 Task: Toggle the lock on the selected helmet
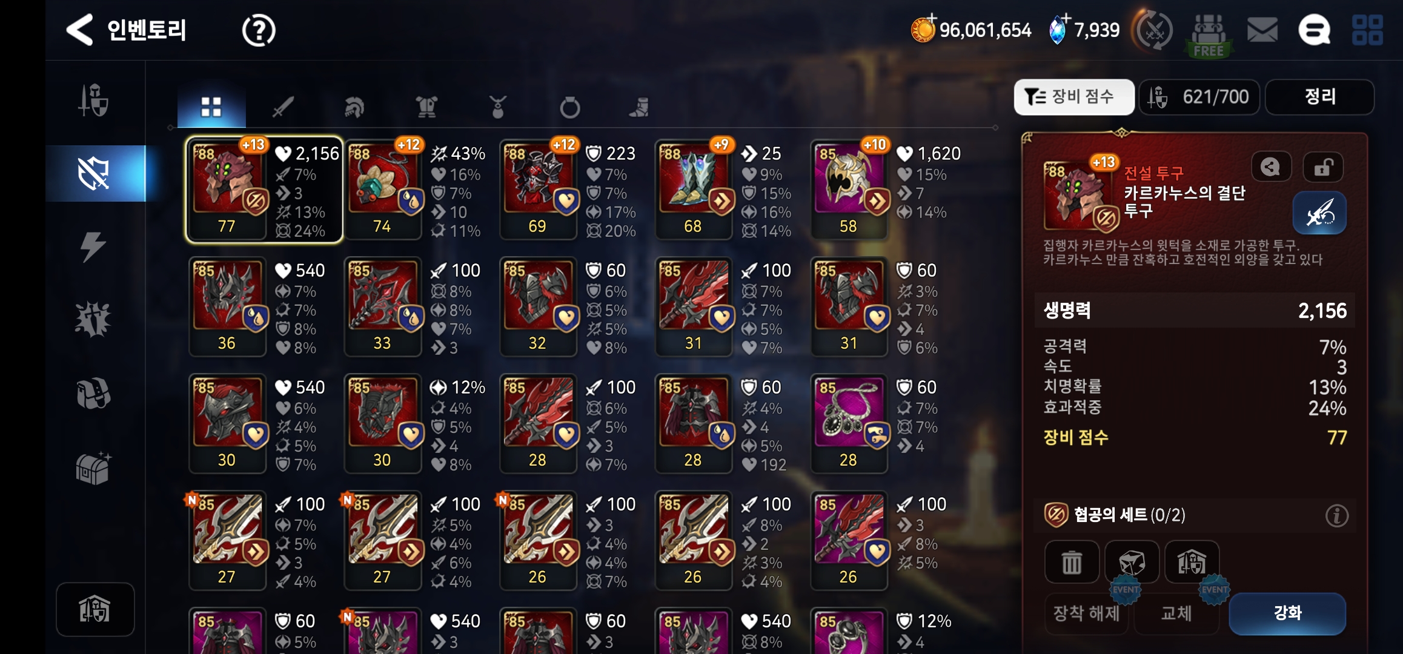pyautogui.click(x=1323, y=167)
